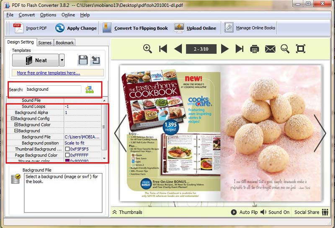Collapse the Background Config group
Image resolution: width=335 pixels, height=228 pixels.
pyautogui.click(x=13, y=118)
